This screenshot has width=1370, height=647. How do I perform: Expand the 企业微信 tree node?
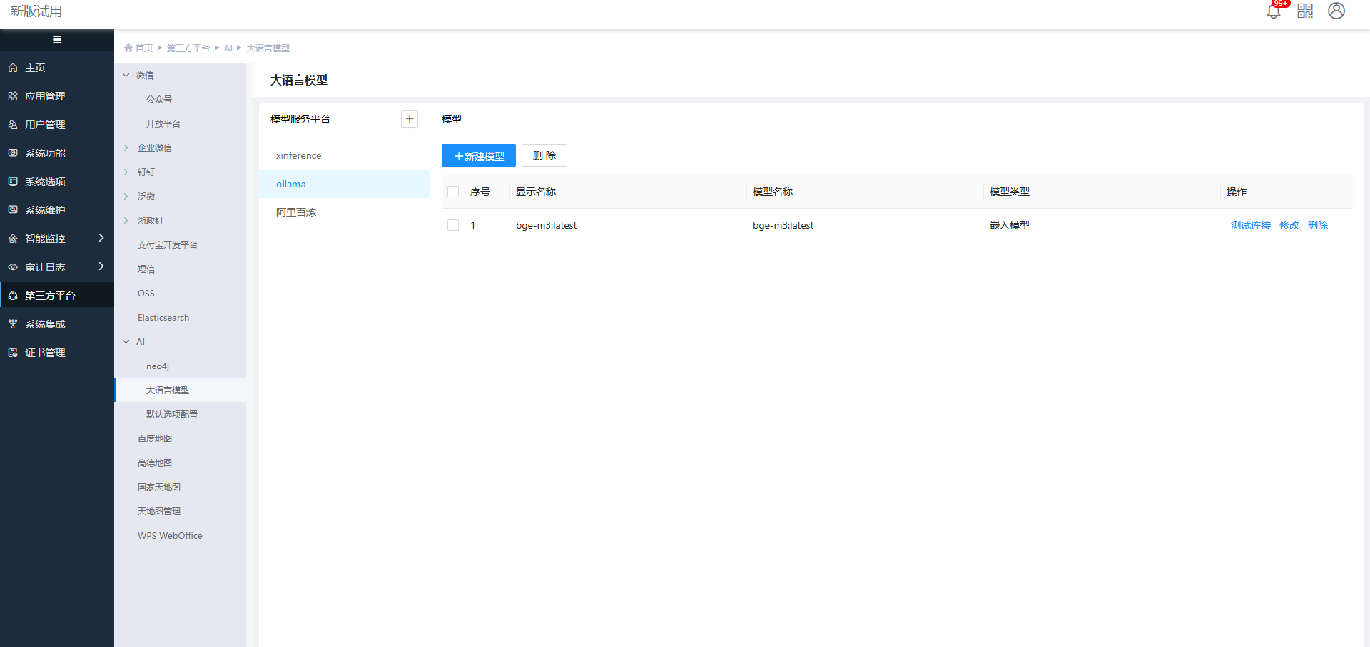(126, 148)
